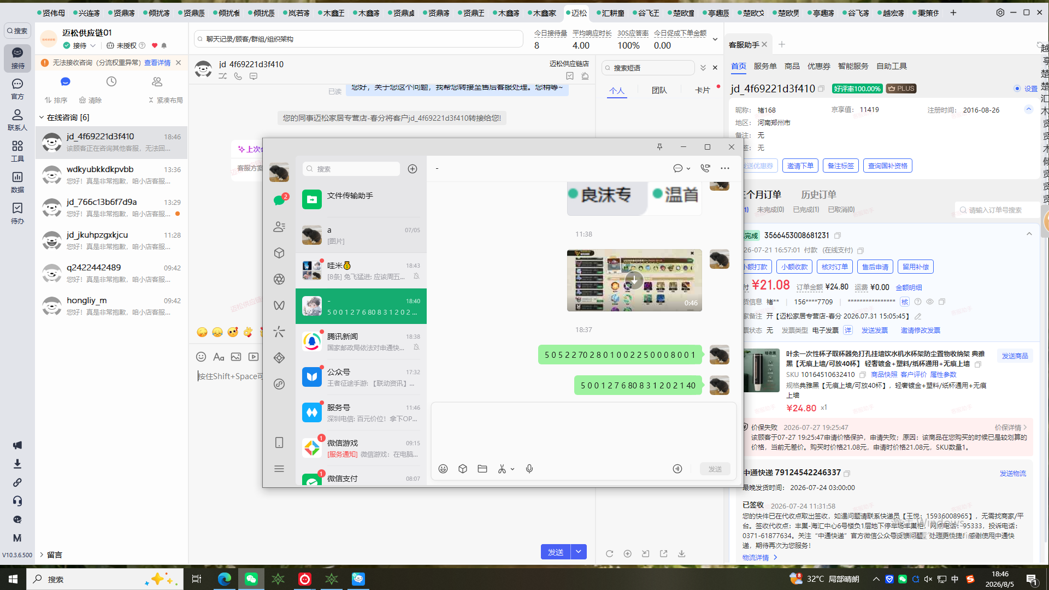Click the edit pencil beside the merchant remark

[x=918, y=316]
